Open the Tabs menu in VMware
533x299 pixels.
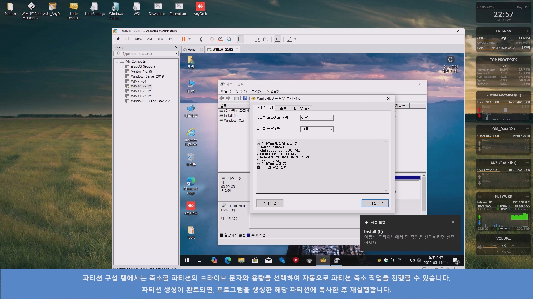click(160, 39)
